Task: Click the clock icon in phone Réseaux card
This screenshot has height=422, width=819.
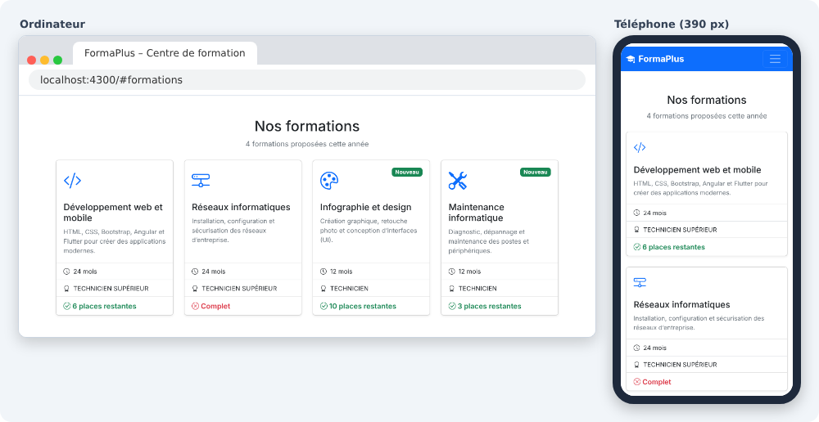Action: (636, 348)
